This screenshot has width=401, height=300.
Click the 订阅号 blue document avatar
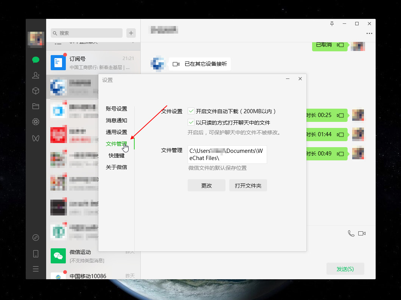[58, 63]
